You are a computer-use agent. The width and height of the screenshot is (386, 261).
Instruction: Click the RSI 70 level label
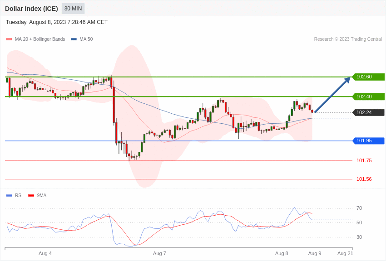(359, 208)
